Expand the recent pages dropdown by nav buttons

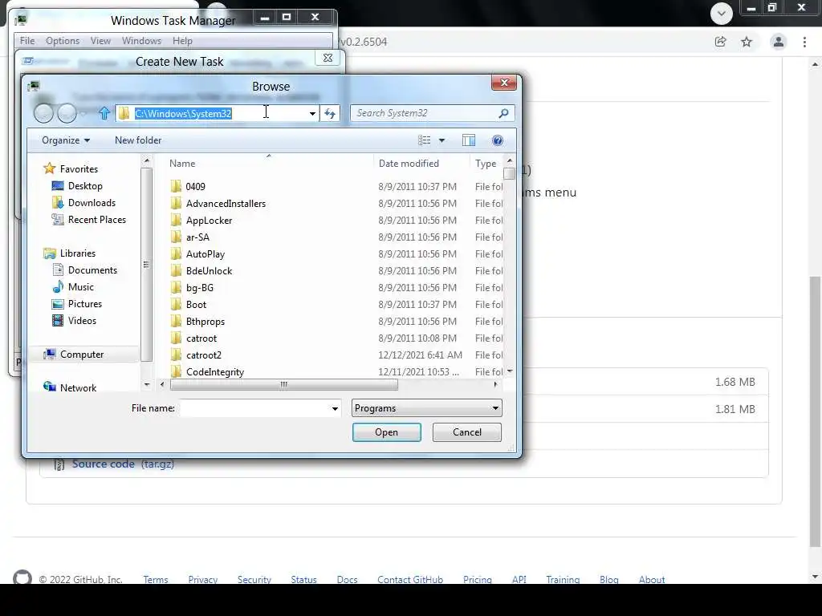[83, 113]
